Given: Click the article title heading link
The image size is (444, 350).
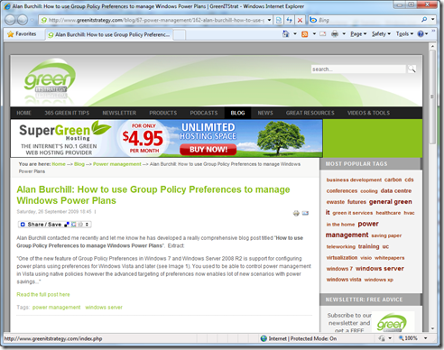Looking at the screenshot, I should tap(153, 195).
